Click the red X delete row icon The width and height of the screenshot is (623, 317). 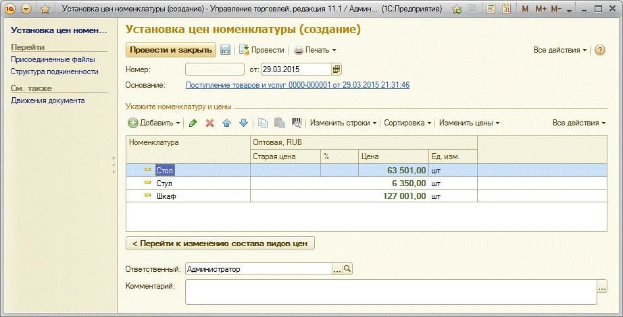pos(209,123)
